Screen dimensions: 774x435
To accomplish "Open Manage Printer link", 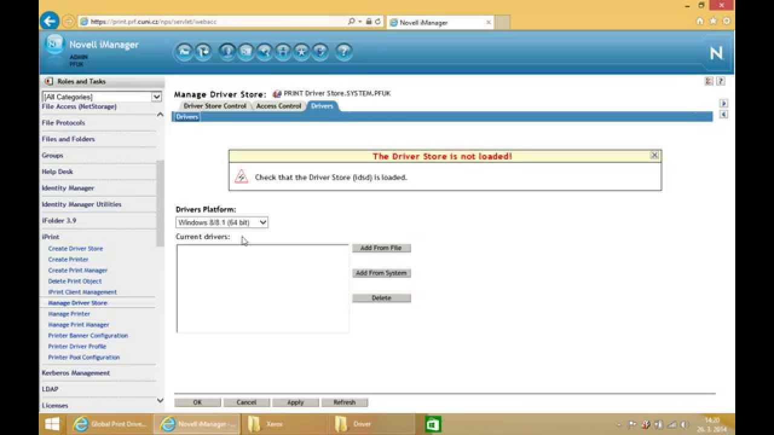I will click(x=69, y=314).
